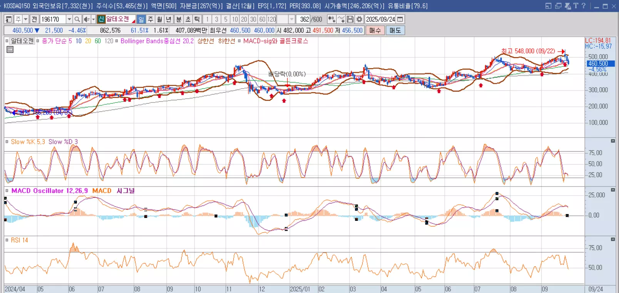Choose the 1 interval button
This screenshot has width=619, height=293.
pos(207,19)
